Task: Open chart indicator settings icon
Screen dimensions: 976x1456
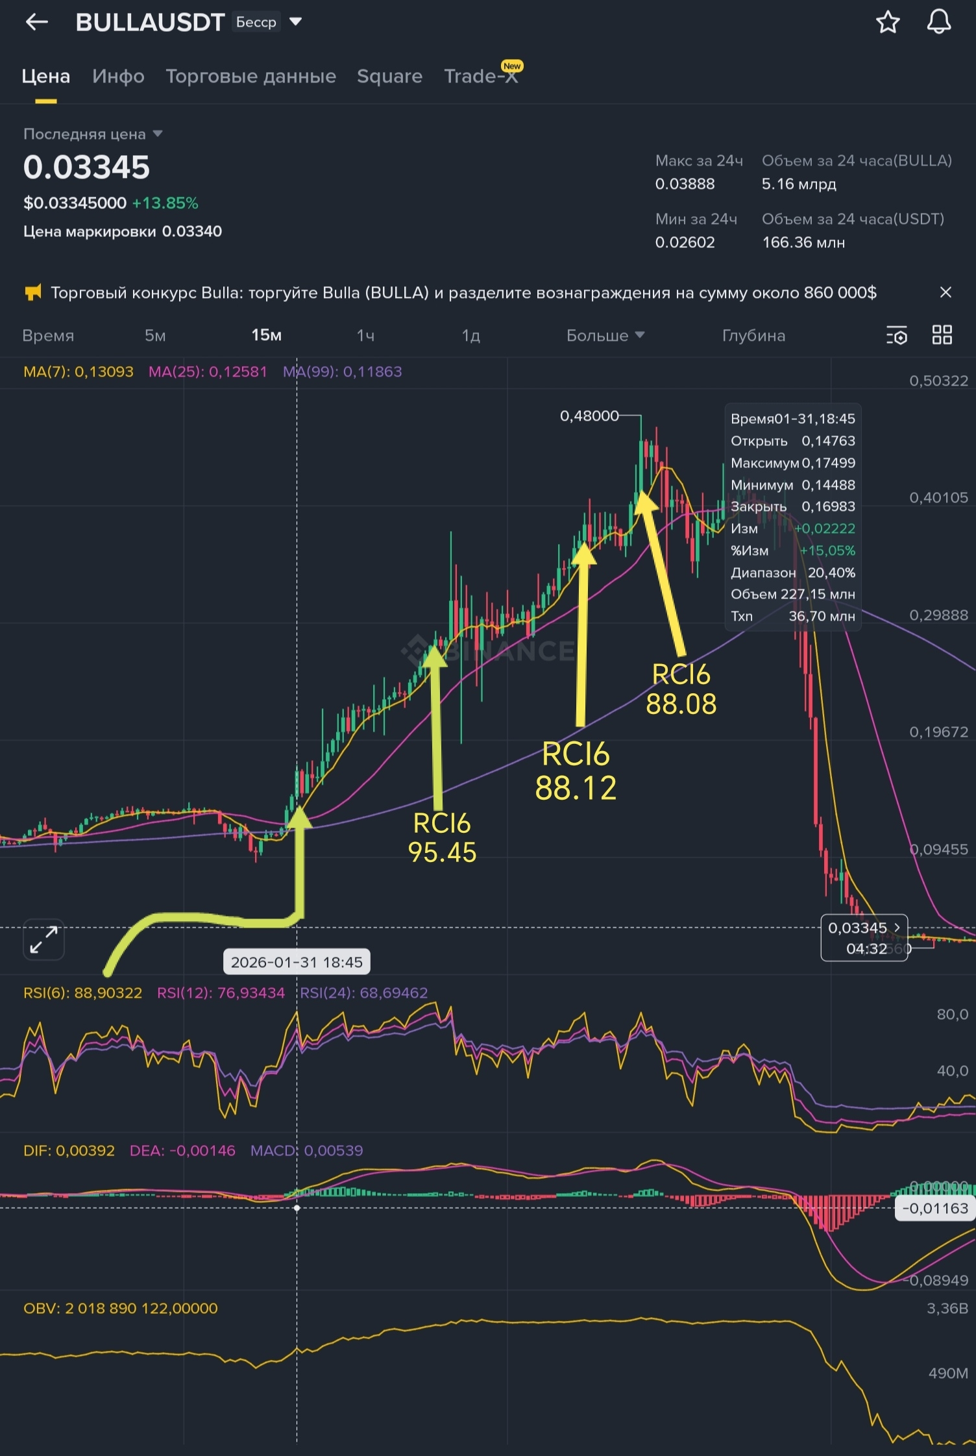Action: [x=897, y=336]
